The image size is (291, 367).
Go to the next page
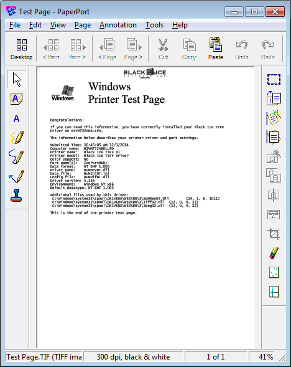pos(133,49)
